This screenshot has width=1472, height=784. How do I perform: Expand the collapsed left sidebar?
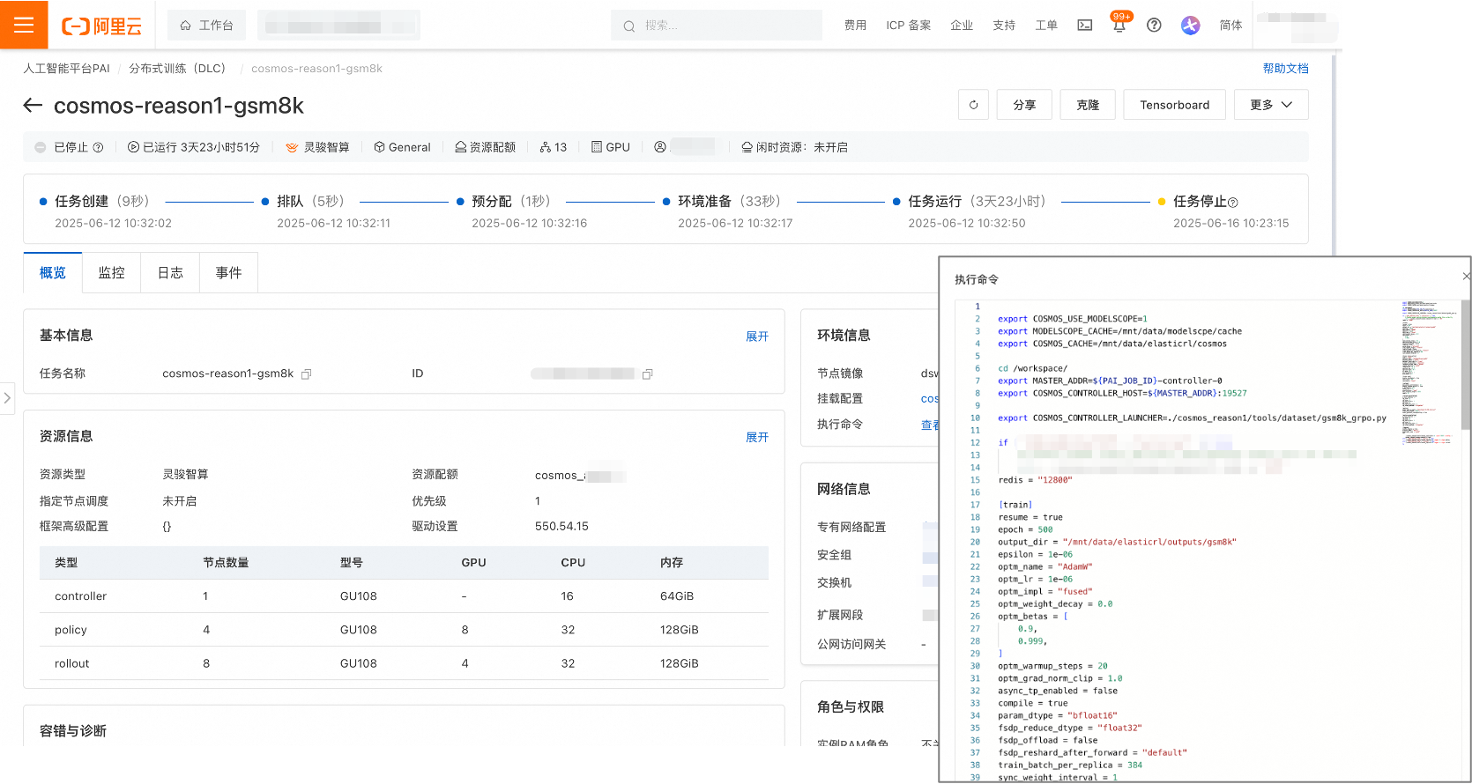[x=7, y=398]
